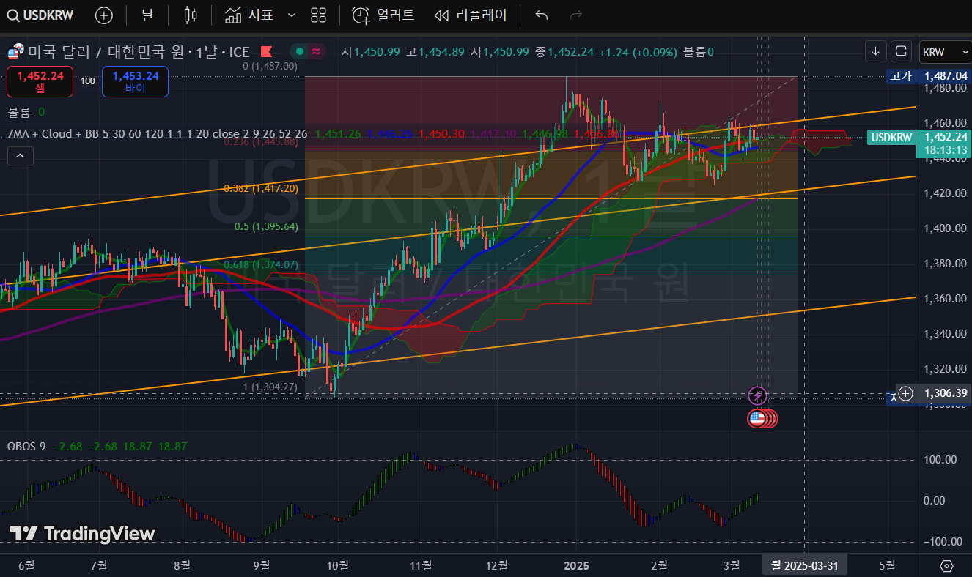Click the red flag next to ICE
The width and height of the screenshot is (972, 577).
click(266, 52)
